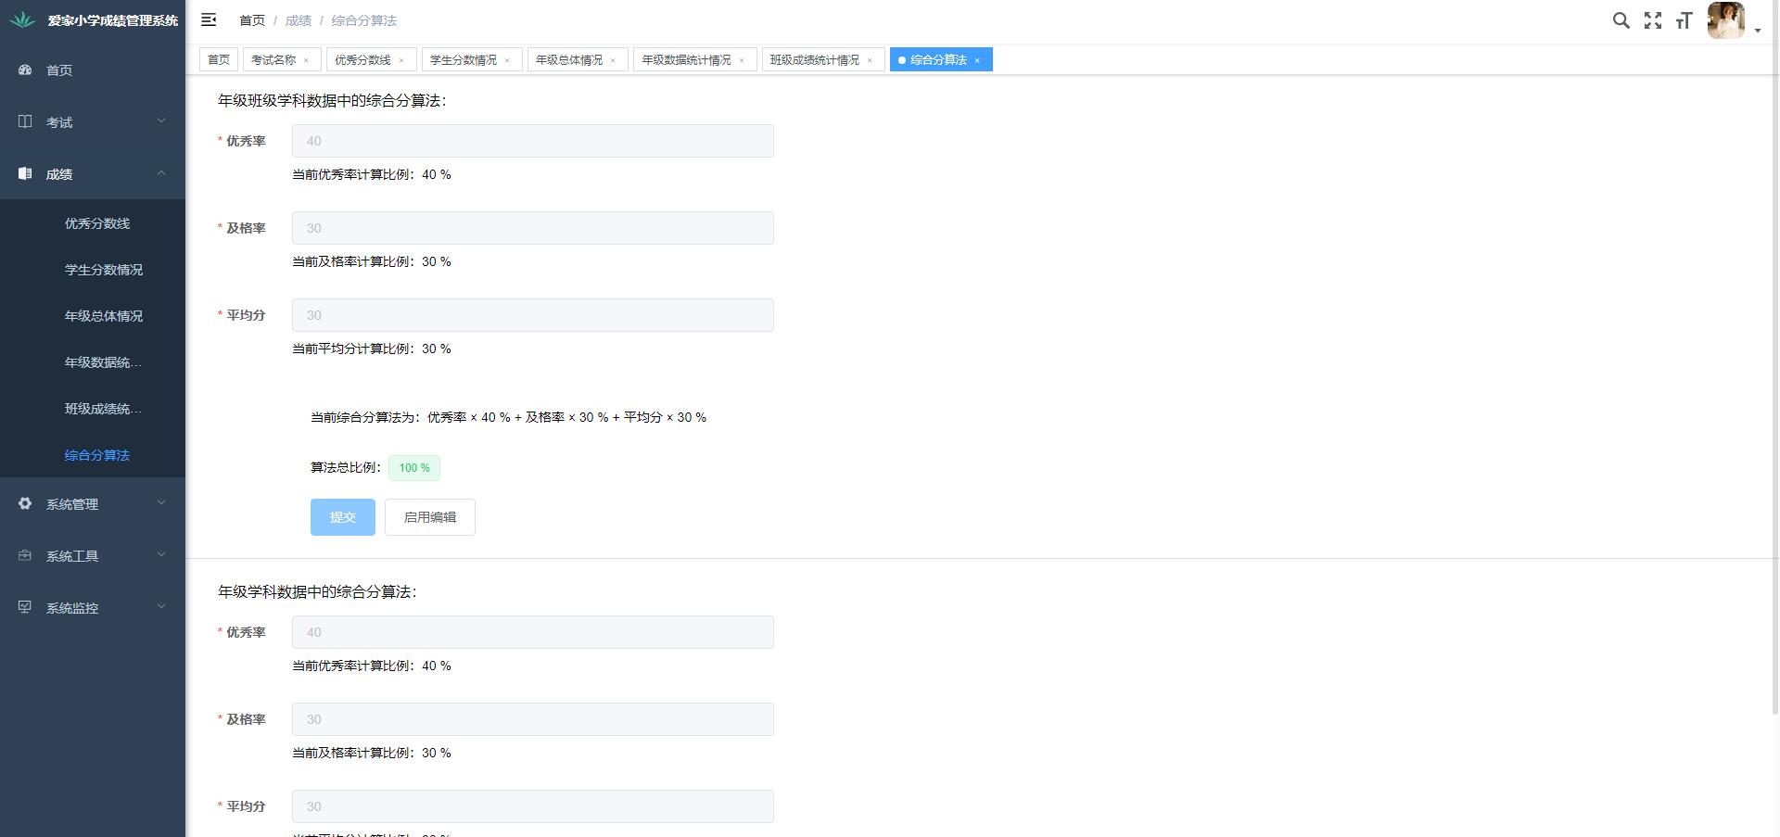Open the user avatar menu
The height and width of the screenshot is (837, 1780).
[x=1725, y=20]
